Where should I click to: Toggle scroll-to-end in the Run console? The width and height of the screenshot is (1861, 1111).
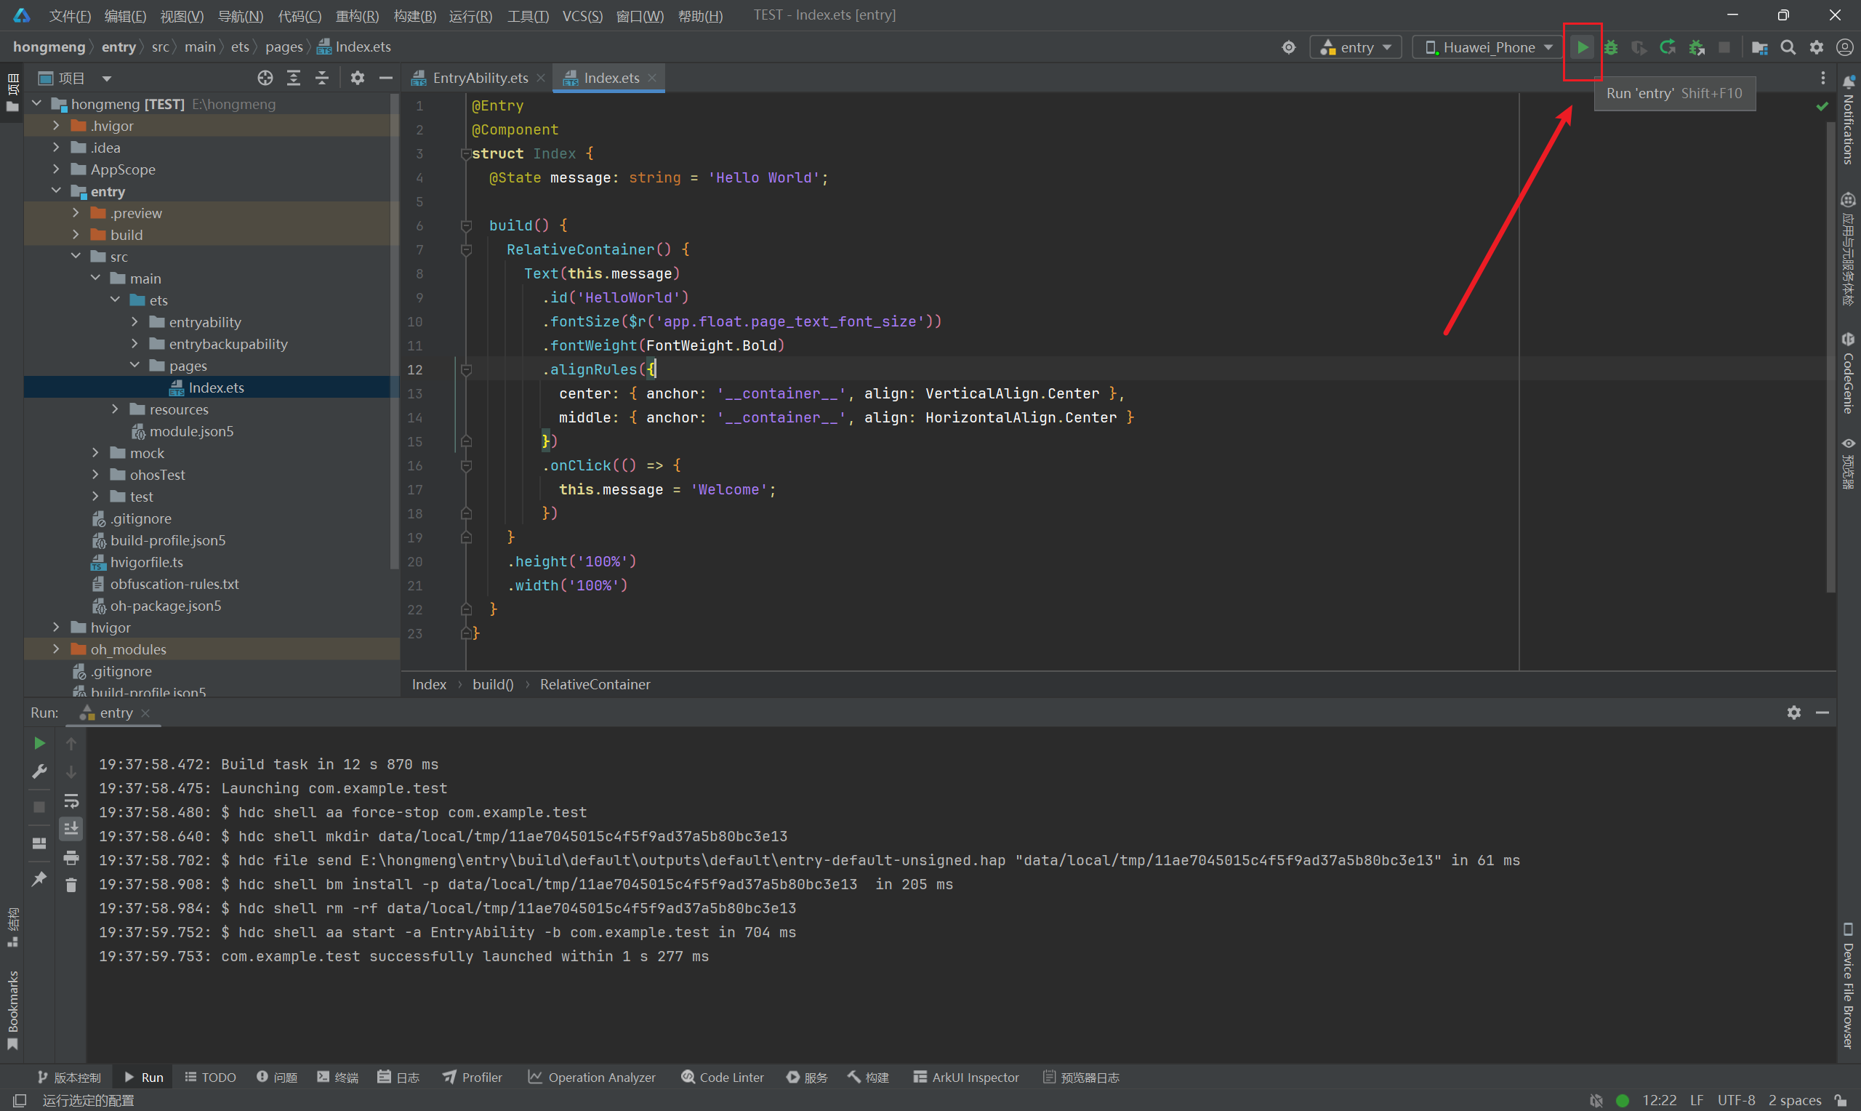71,829
